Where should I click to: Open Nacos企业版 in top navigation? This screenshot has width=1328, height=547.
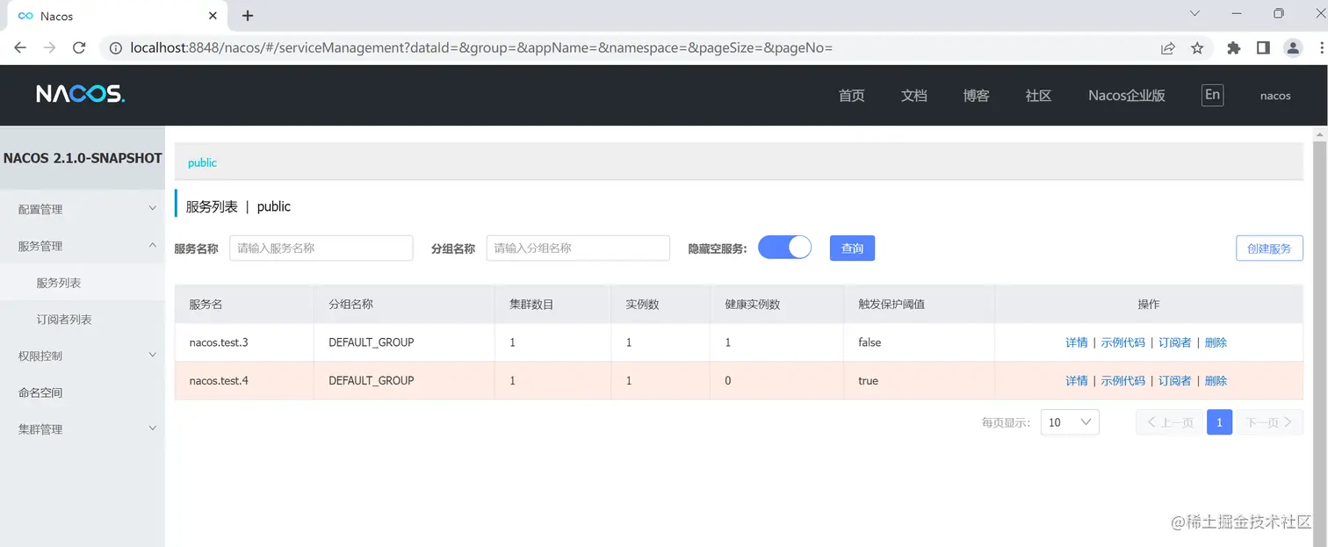point(1127,96)
